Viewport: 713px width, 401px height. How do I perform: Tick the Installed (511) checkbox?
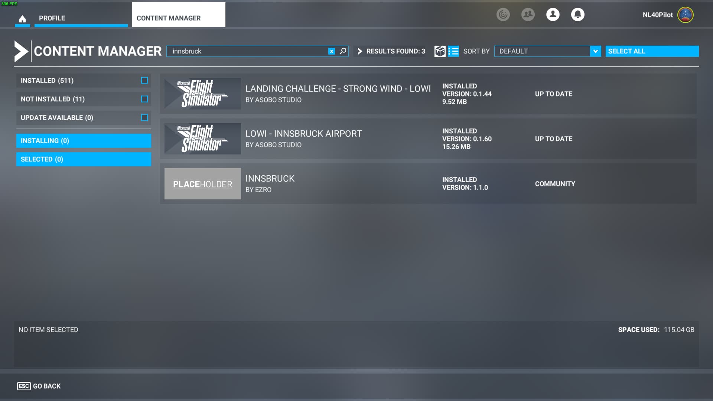[144, 81]
